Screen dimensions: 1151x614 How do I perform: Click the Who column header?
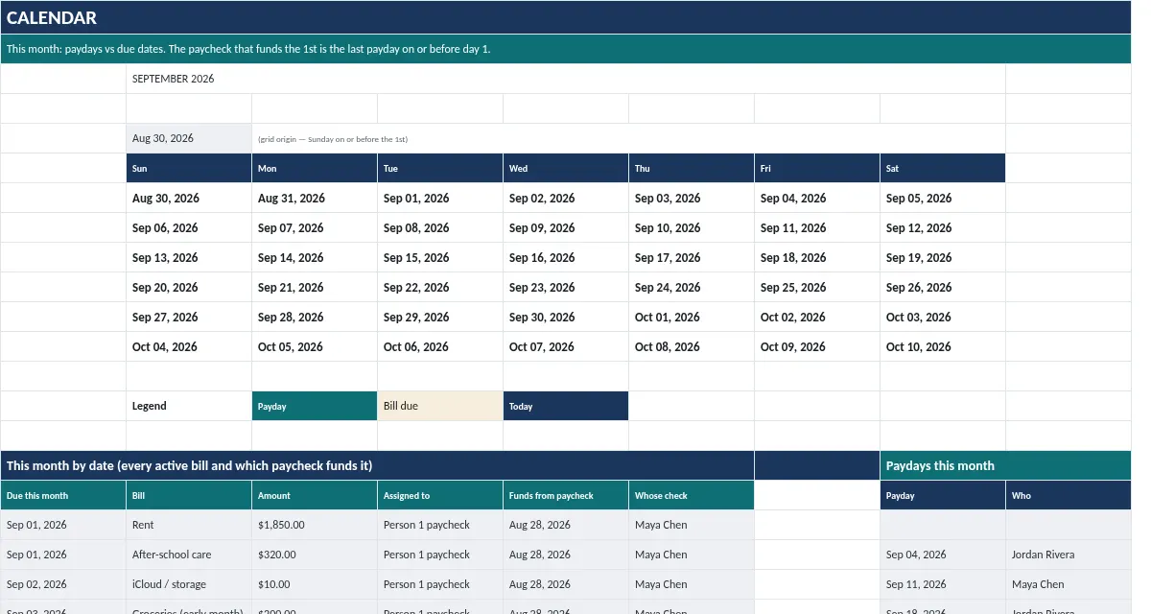tap(1069, 495)
